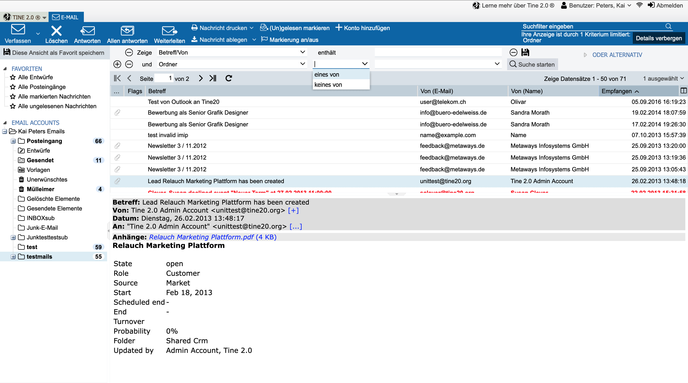Viewport: 688px width, 383px height.
Task: Click the search magnifier in Suchfilter field
Action: tap(669, 26)
